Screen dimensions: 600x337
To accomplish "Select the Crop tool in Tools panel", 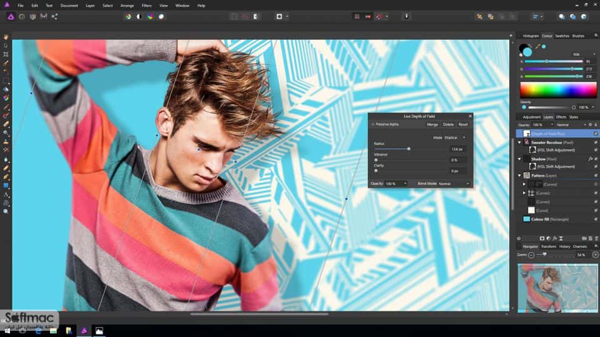I will (x=6, y=54).
